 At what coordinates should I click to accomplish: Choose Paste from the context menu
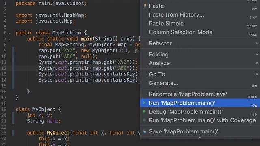(200, 6)
